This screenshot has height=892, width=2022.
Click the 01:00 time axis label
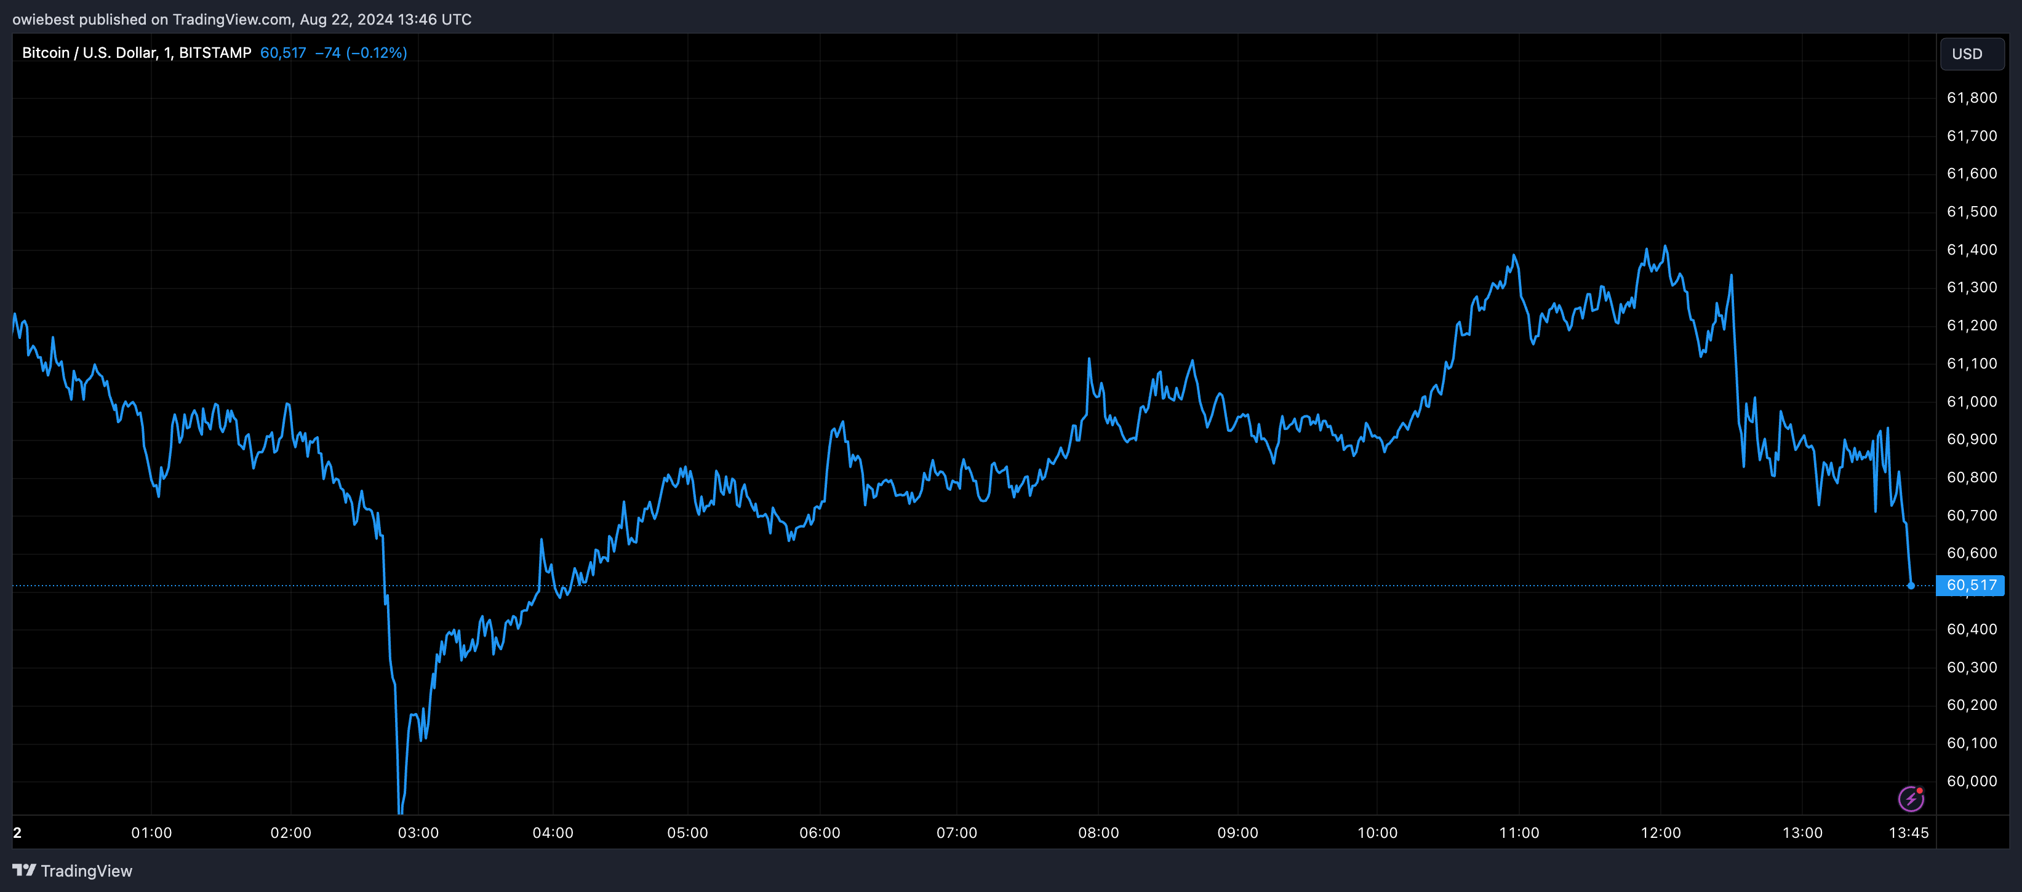click(151, 832)
